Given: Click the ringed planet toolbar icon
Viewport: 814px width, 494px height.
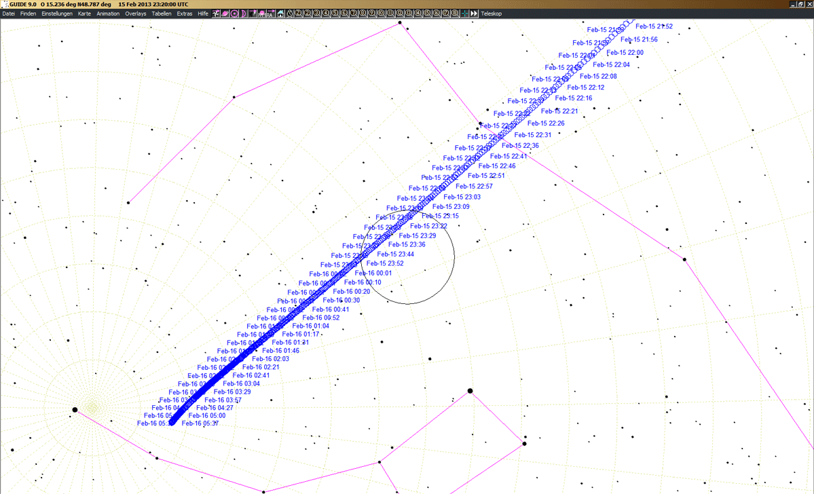Looking at the screenshot, I should (x=225, y=14).
